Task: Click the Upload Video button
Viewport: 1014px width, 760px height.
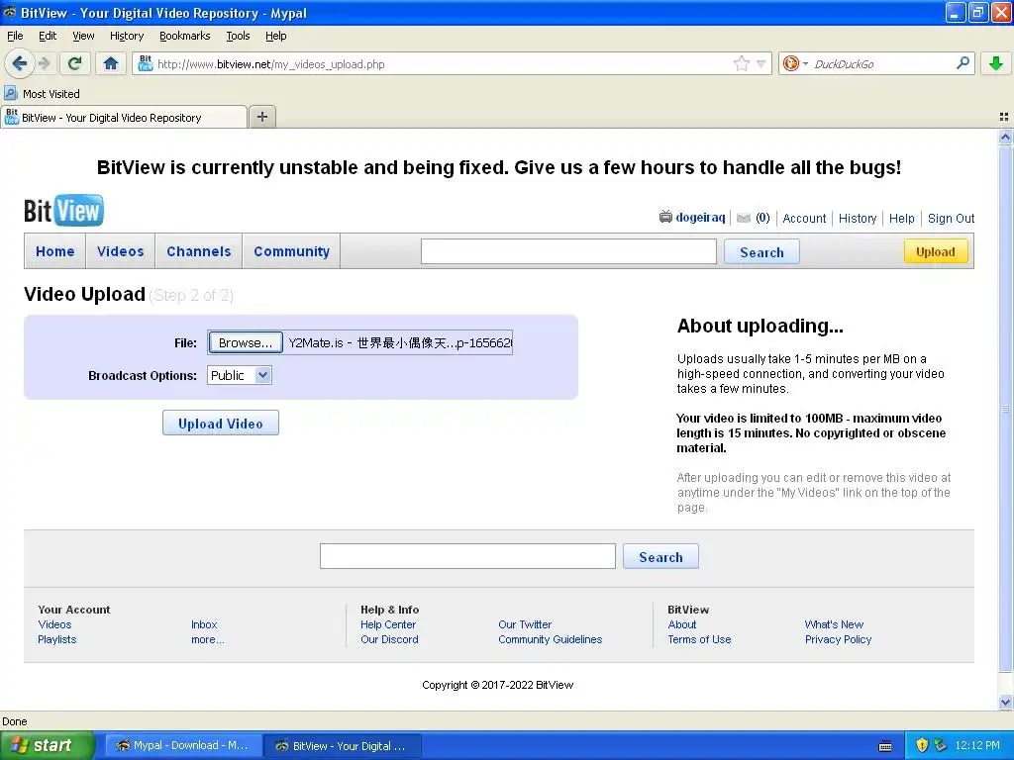Action: click(221, 424)
